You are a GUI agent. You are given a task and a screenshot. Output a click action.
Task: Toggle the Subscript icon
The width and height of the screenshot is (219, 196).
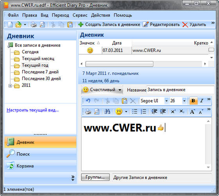pyautogui.click(x=182, y=111)
